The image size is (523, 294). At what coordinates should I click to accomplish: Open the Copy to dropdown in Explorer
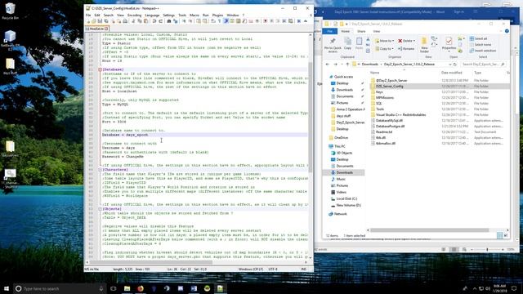click(384, 49)
